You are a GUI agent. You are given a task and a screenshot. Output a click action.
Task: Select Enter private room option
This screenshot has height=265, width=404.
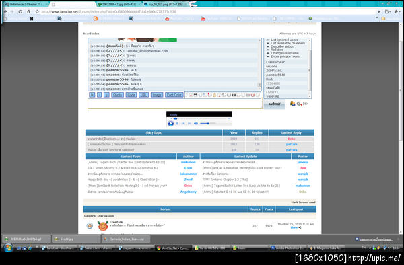tap(285, 56)
